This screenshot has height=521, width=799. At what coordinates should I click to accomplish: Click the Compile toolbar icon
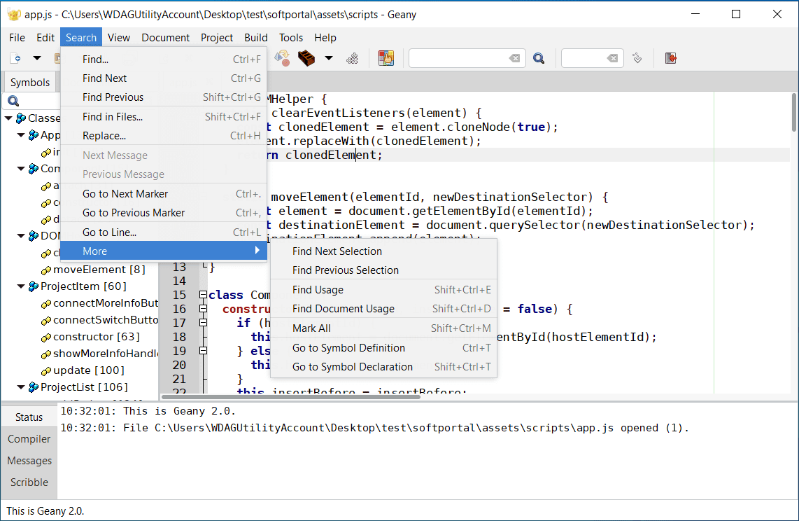click(282, 58)
